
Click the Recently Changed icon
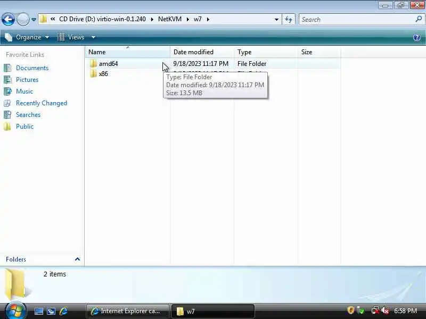click(x=7, y=103)
